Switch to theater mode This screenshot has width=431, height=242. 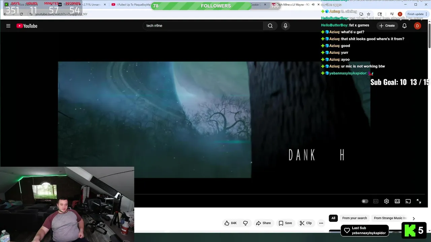click(397, 201)
